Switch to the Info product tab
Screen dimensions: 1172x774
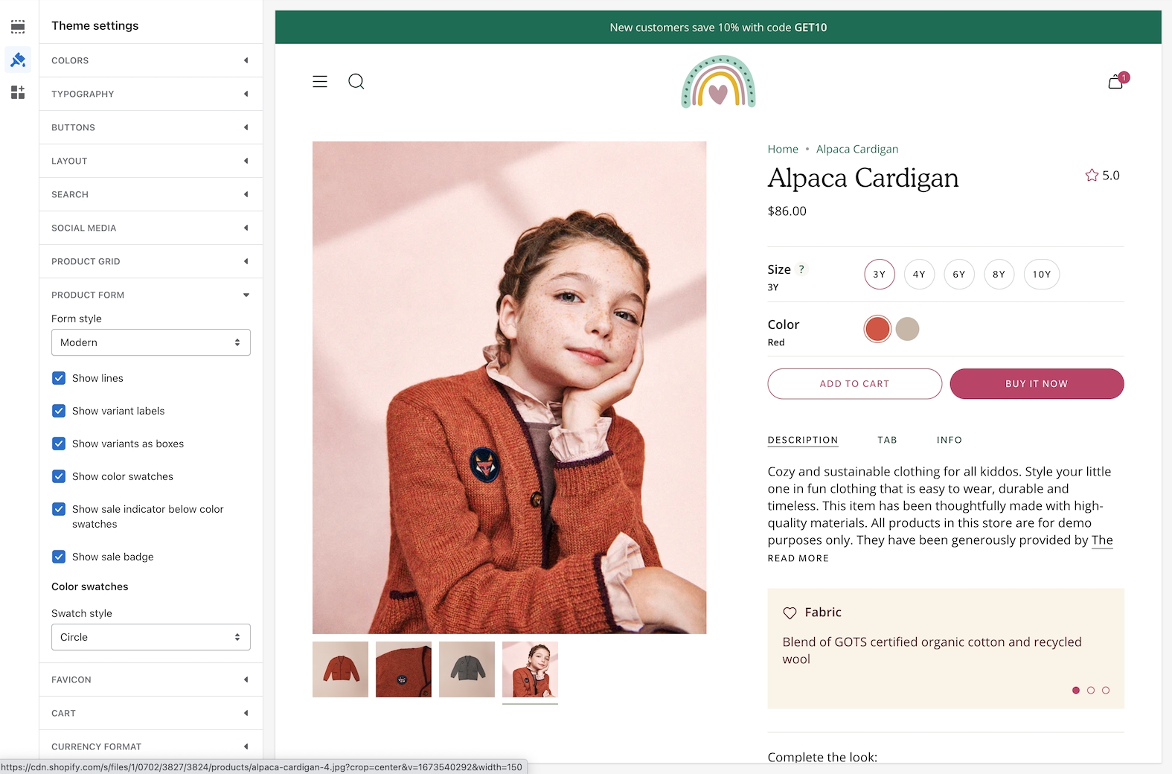[949, 440]
